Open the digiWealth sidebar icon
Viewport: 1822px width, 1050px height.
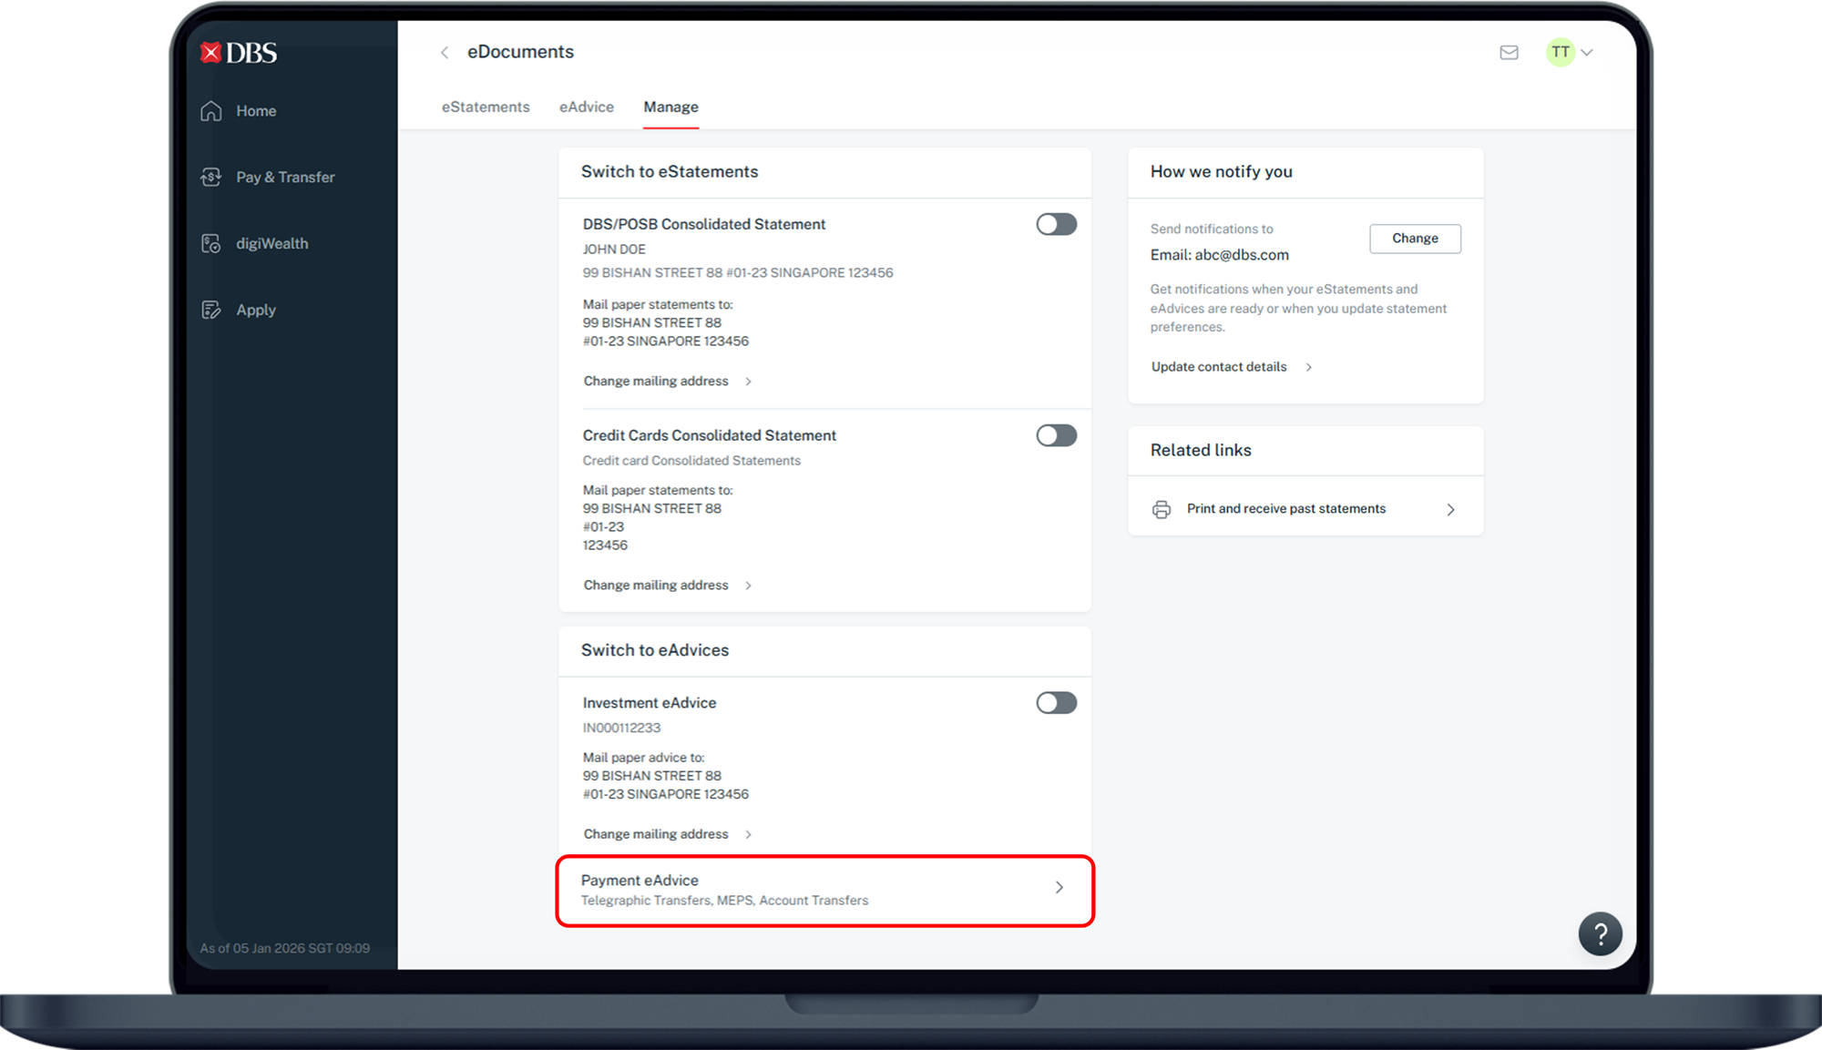coord(211,244)
